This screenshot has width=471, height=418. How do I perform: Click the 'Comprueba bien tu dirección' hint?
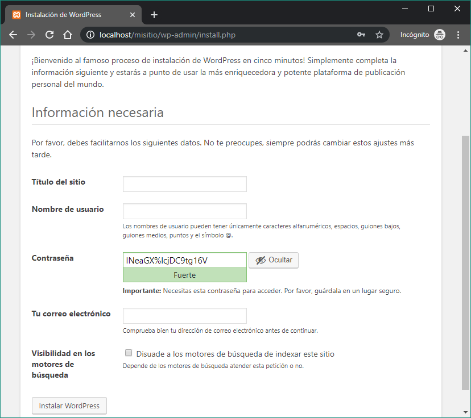point(220,331)
